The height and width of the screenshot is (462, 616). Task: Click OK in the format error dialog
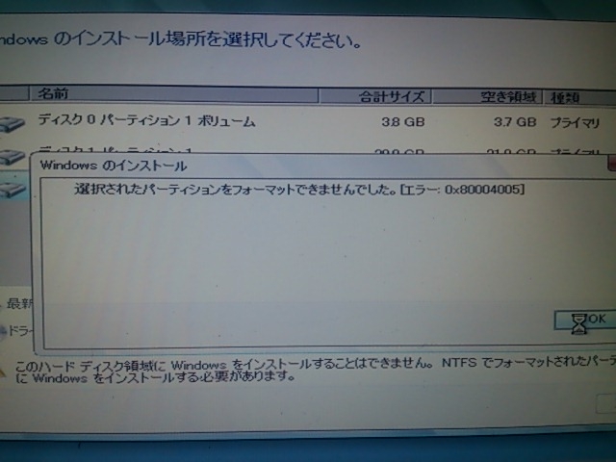(x=585, y=320)
